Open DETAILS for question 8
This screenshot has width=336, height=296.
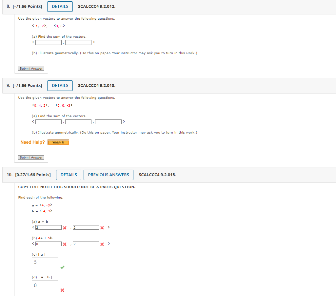tap(60, 7)
